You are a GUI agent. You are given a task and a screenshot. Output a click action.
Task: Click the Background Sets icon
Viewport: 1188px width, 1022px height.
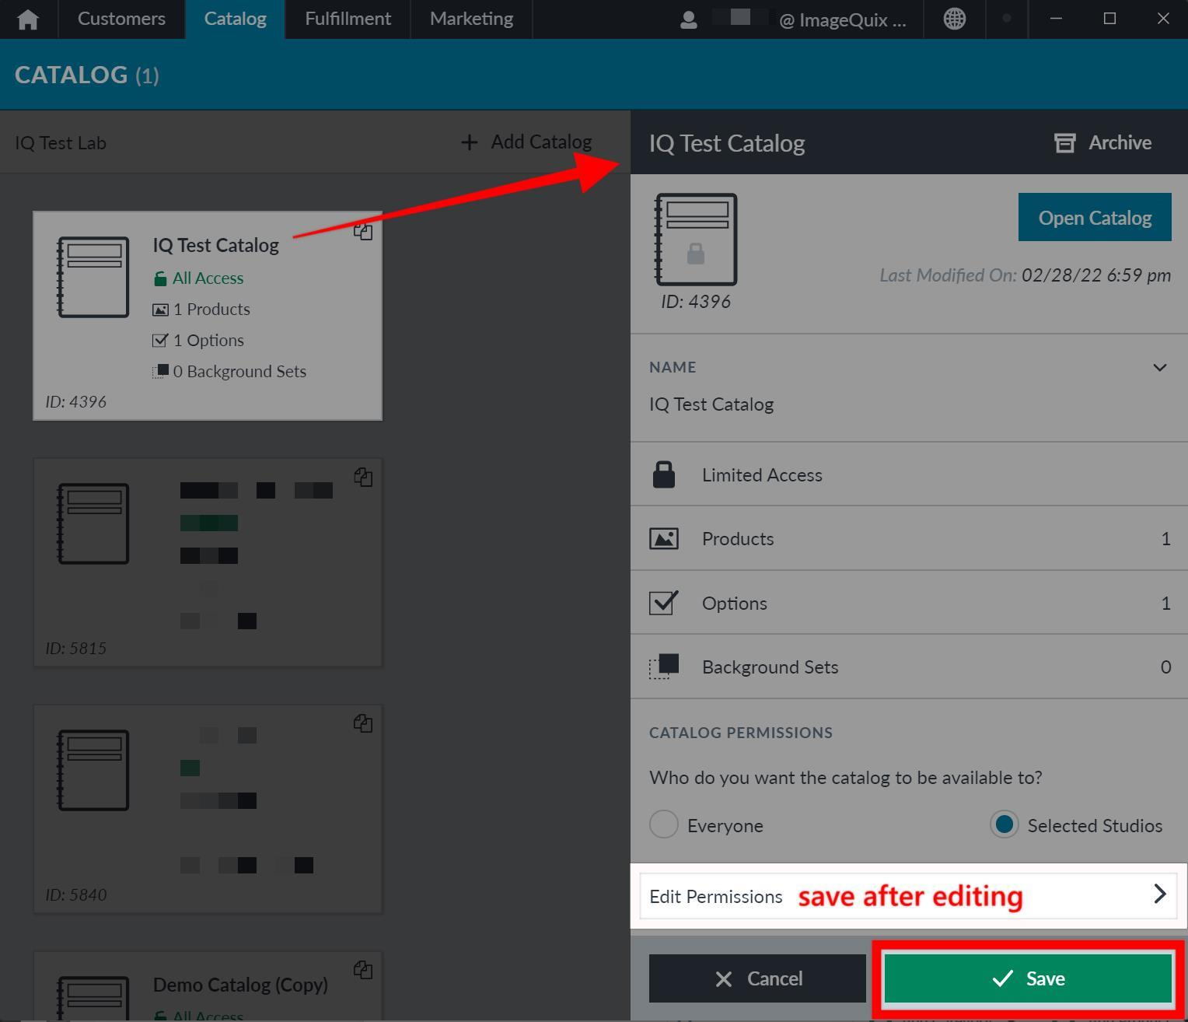coord(664,667)
